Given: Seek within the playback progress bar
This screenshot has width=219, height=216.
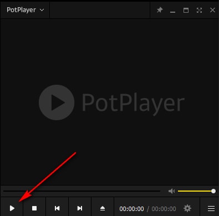Looking at the screenshot, I should (x=82, y=191).
